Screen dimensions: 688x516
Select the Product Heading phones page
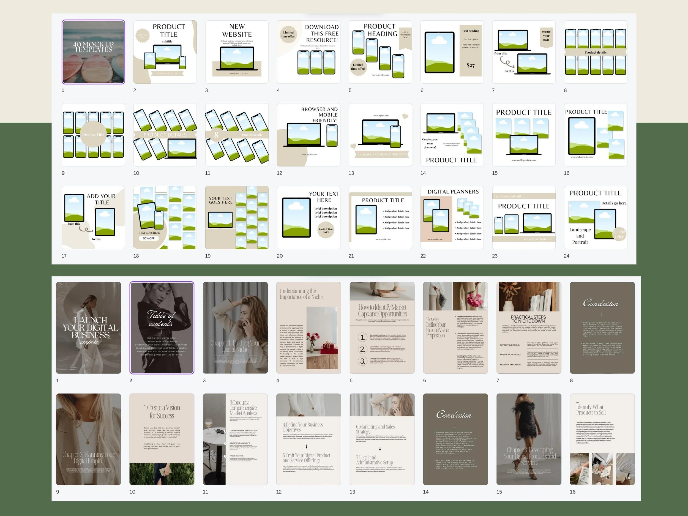(380, 52)
